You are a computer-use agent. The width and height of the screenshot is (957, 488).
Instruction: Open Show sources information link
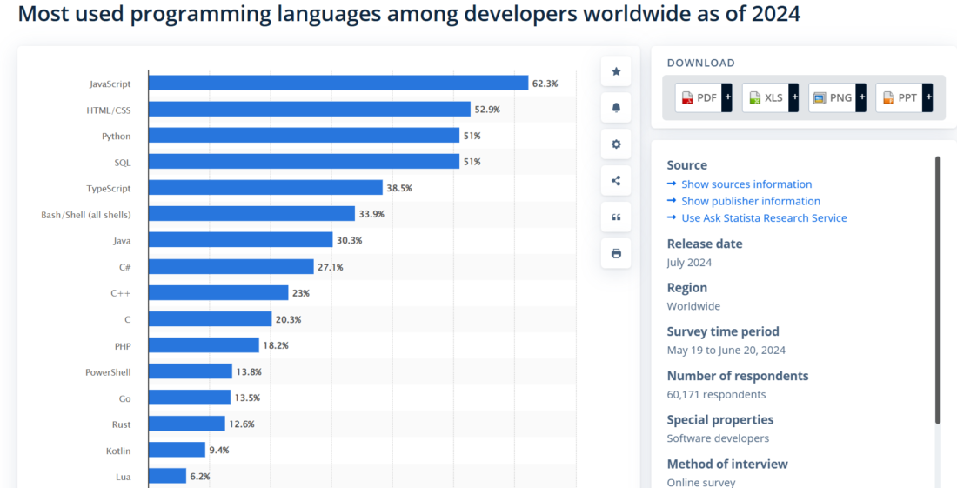click(x=746, y=184)
